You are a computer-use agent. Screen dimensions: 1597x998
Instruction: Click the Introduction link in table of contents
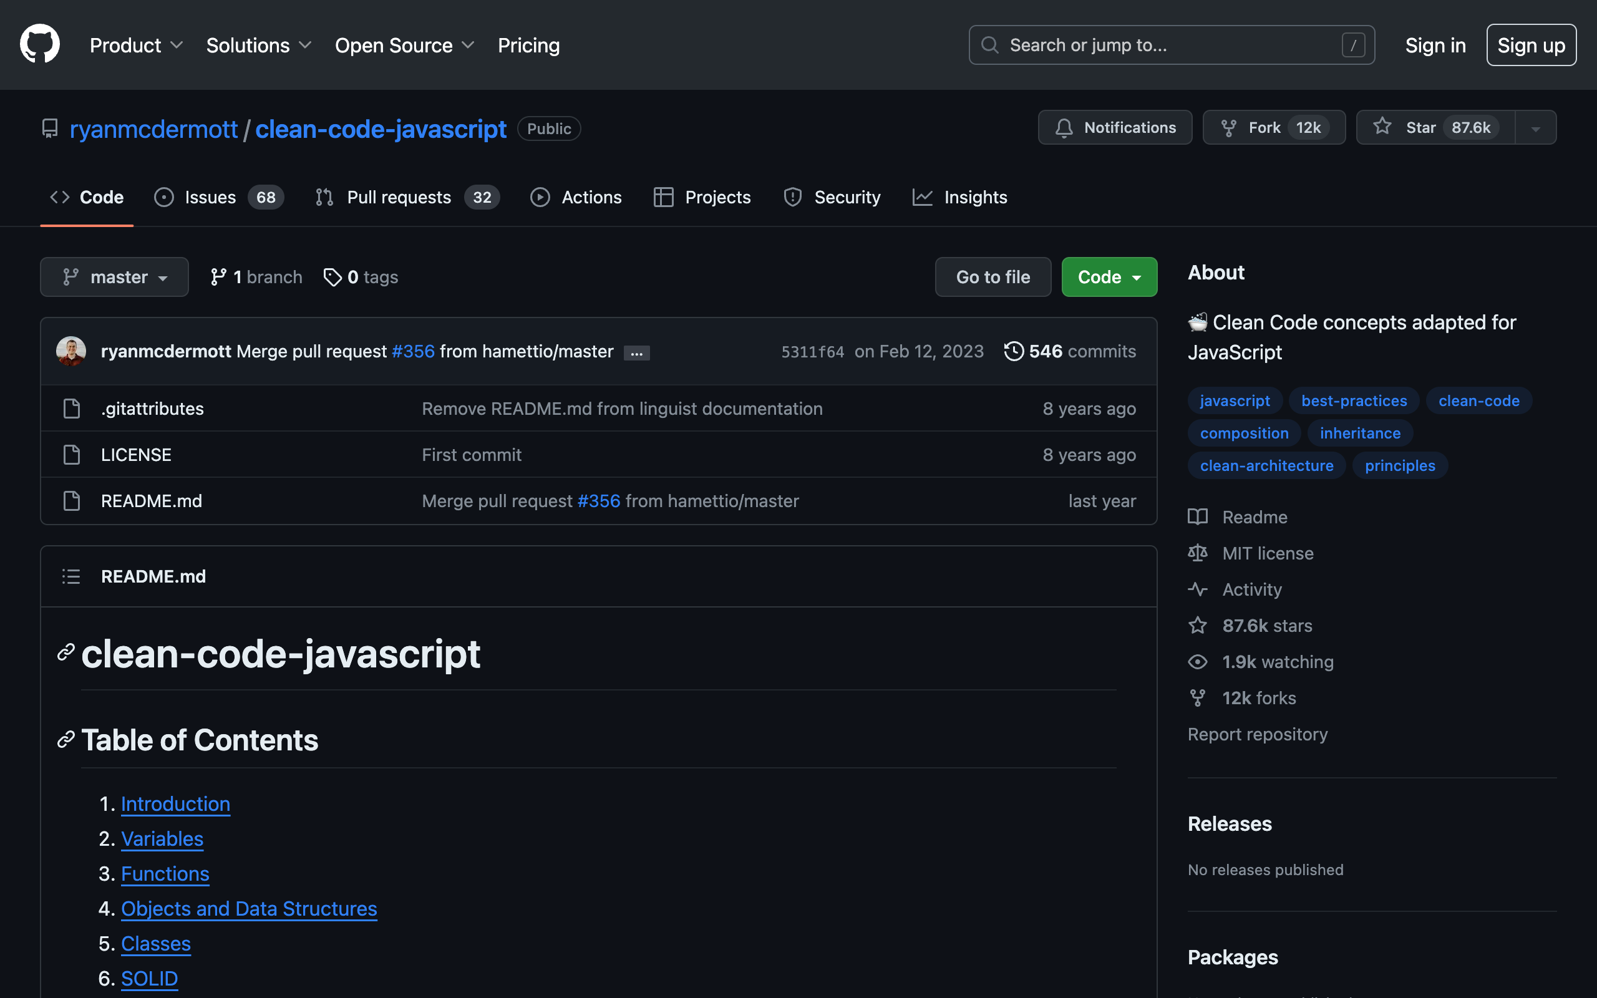coord(175,803)
